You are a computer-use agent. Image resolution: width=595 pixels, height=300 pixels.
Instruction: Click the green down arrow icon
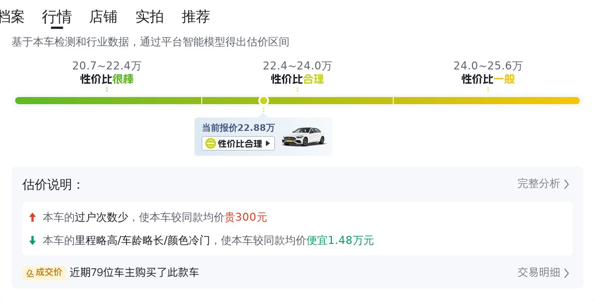32,241
